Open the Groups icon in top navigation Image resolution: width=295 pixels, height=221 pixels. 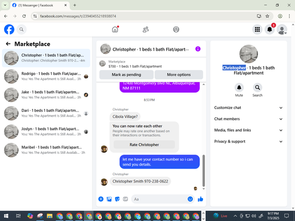coord(176,29)
